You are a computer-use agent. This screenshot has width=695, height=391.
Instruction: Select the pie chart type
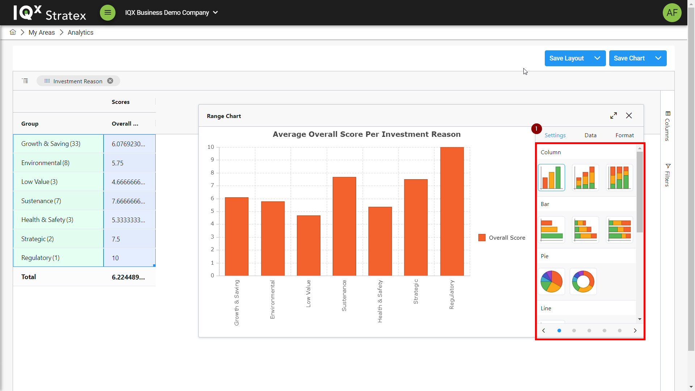tap(551, 281)
